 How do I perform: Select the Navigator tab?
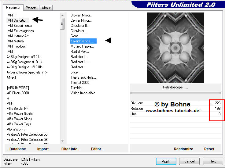pos(13,7)
